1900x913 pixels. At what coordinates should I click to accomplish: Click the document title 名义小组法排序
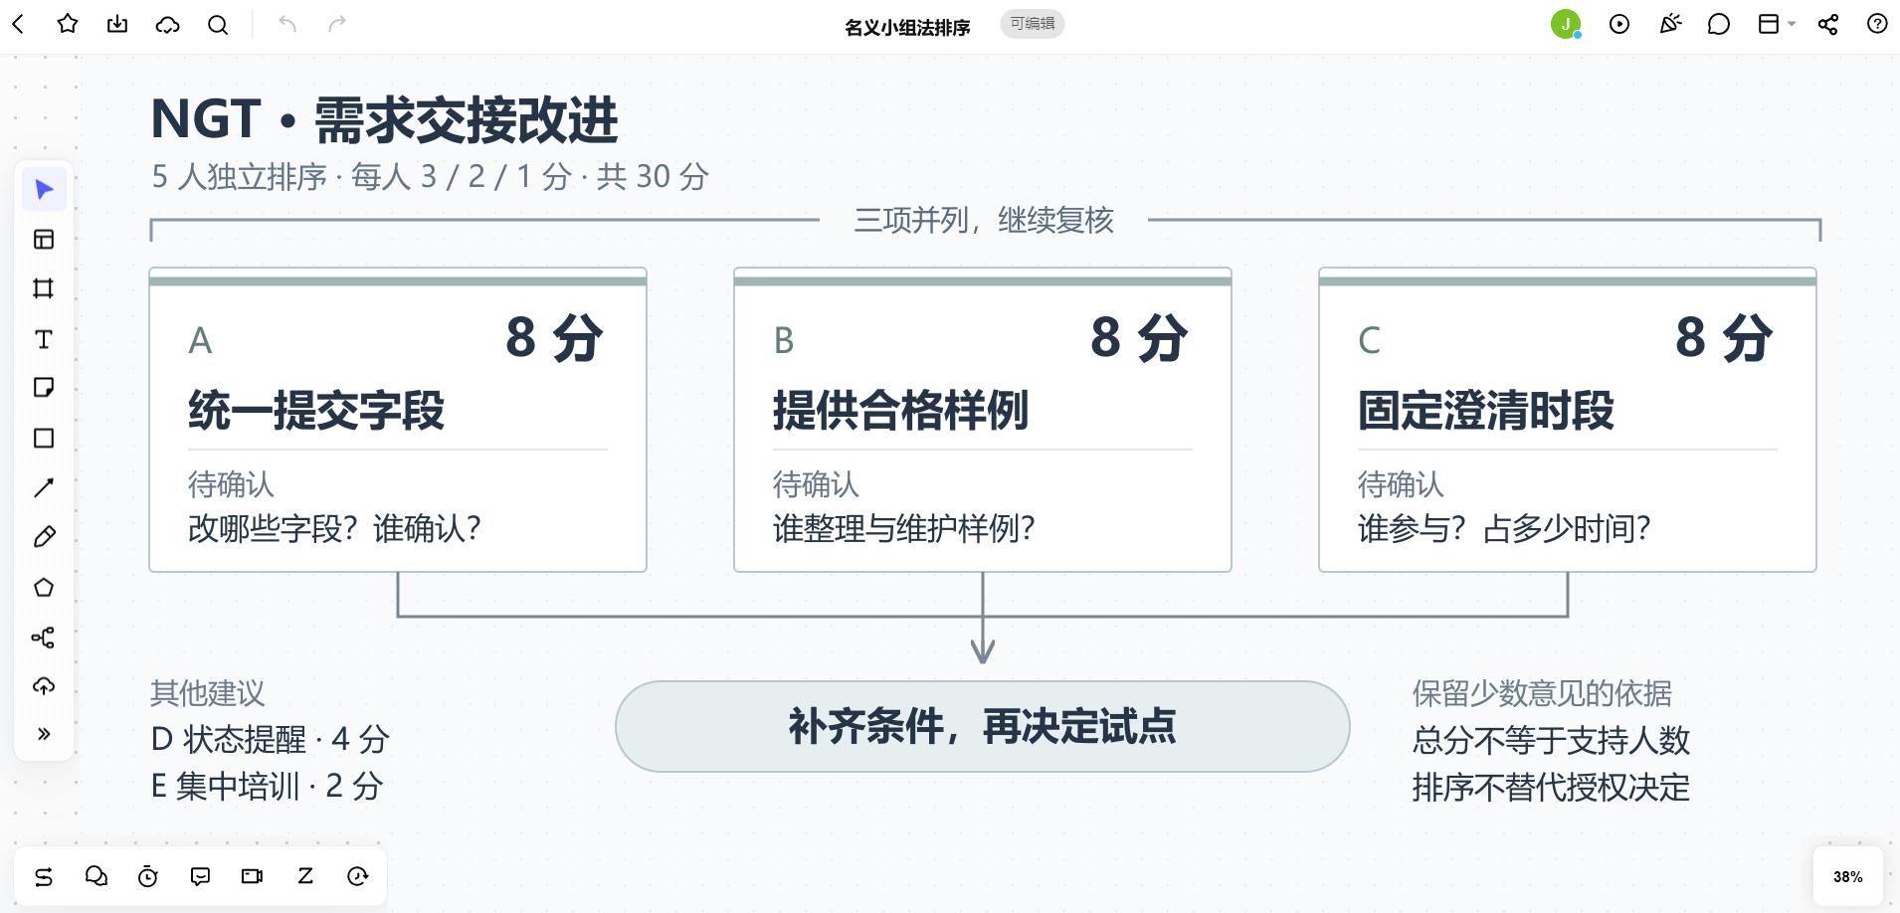pyautogui.click(x=907, y=27)
